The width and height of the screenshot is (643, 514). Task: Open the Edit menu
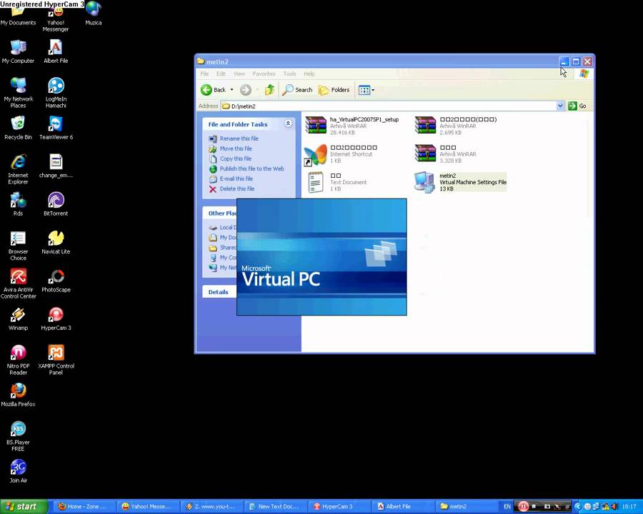(221, 74)
